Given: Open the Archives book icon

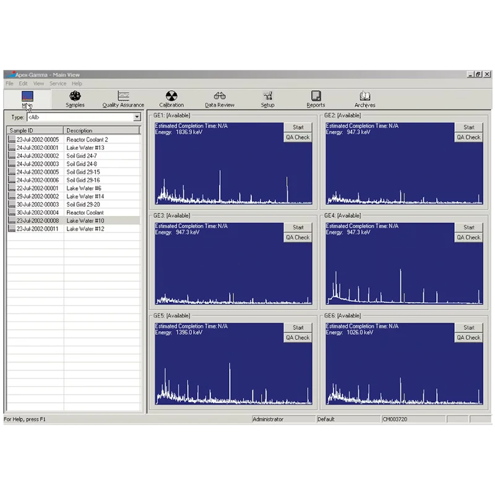Looking at the screenshot, I should pyautogui.click(x=365, y=97).
